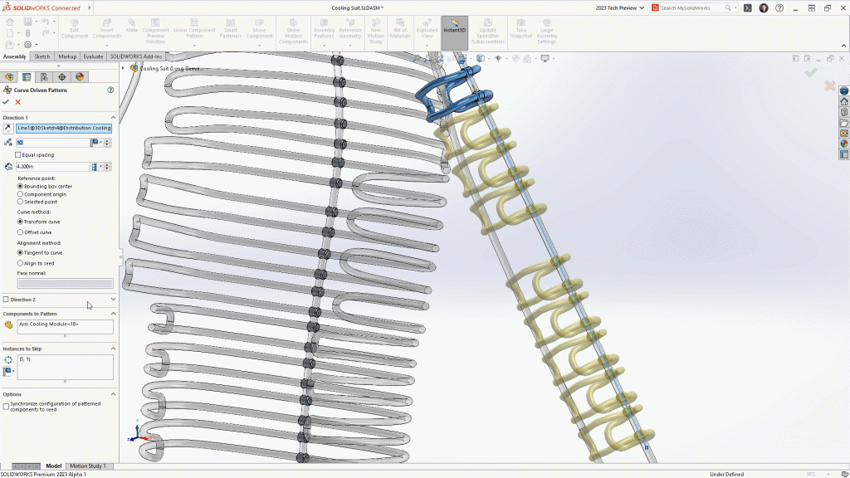
Task: Select the Component origin radio button
Action: [20, 194]
